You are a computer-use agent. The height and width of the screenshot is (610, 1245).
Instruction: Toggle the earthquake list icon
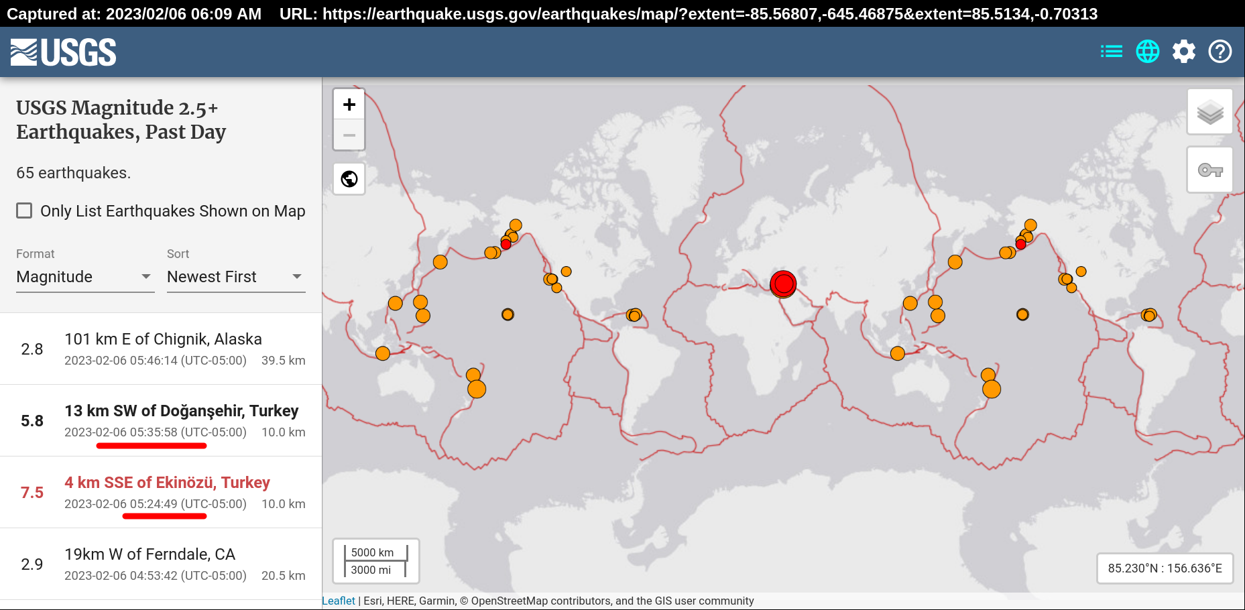[x=1112, y=52]
